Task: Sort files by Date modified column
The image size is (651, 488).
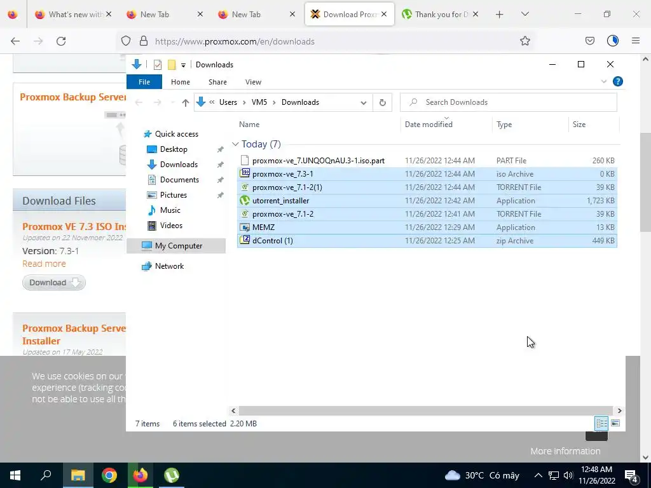Action: pyautogui.click(x=446, y=125)
